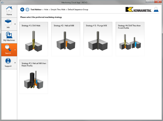Viewport: 163px width, 121px height.
Task: Expand the Support submenu arrow
Action: tap(15, 63)
